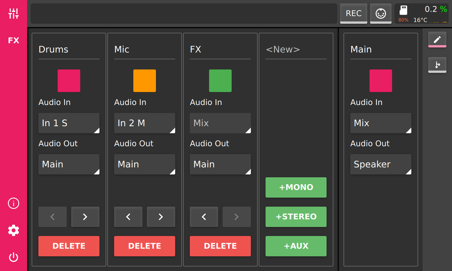Screen dimensions: 452x271
Task: Open Drums Audio In dropdown In 1 S
Action: [x=69, y=123]
